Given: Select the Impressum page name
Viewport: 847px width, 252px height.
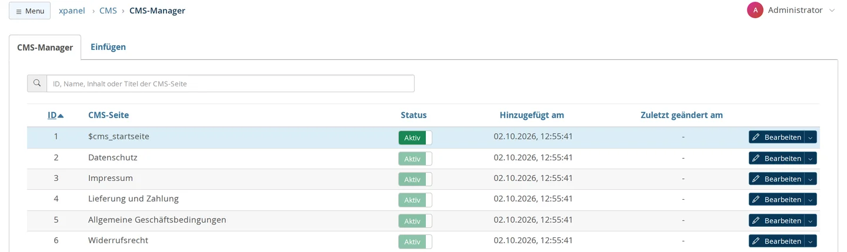Looking at the screenshot, I should (x=111, y=178).
